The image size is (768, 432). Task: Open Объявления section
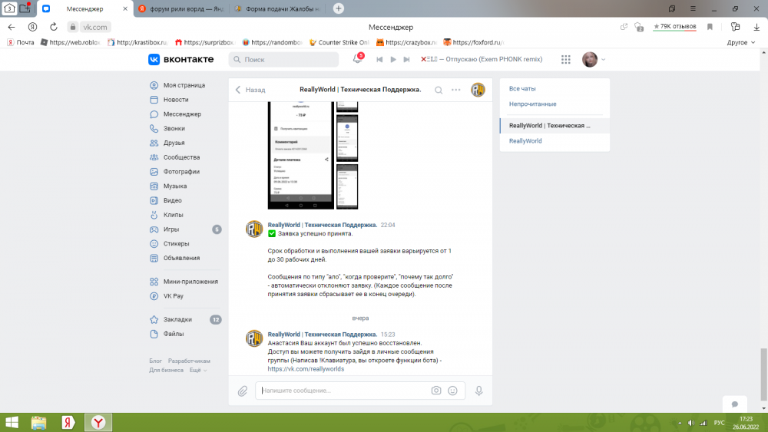[181, 259]
